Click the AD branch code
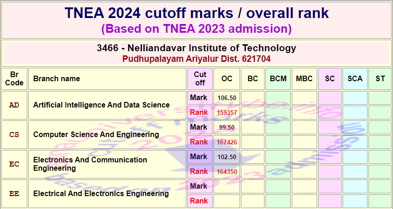Image resolution: width=393 pixels, height=209 pixels. [x=14, y=105]
